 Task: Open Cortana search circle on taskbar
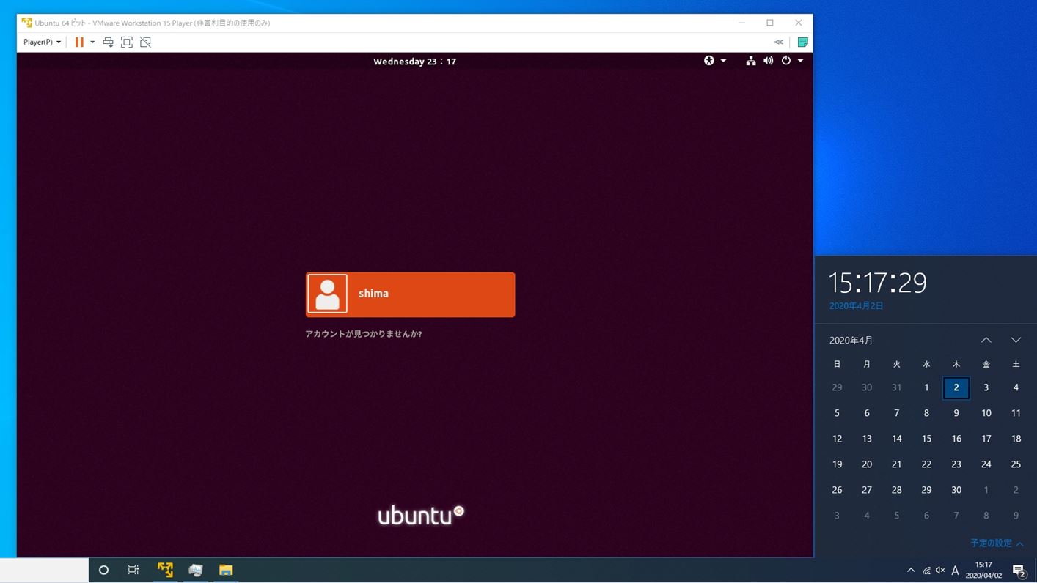tap(103, 570)
